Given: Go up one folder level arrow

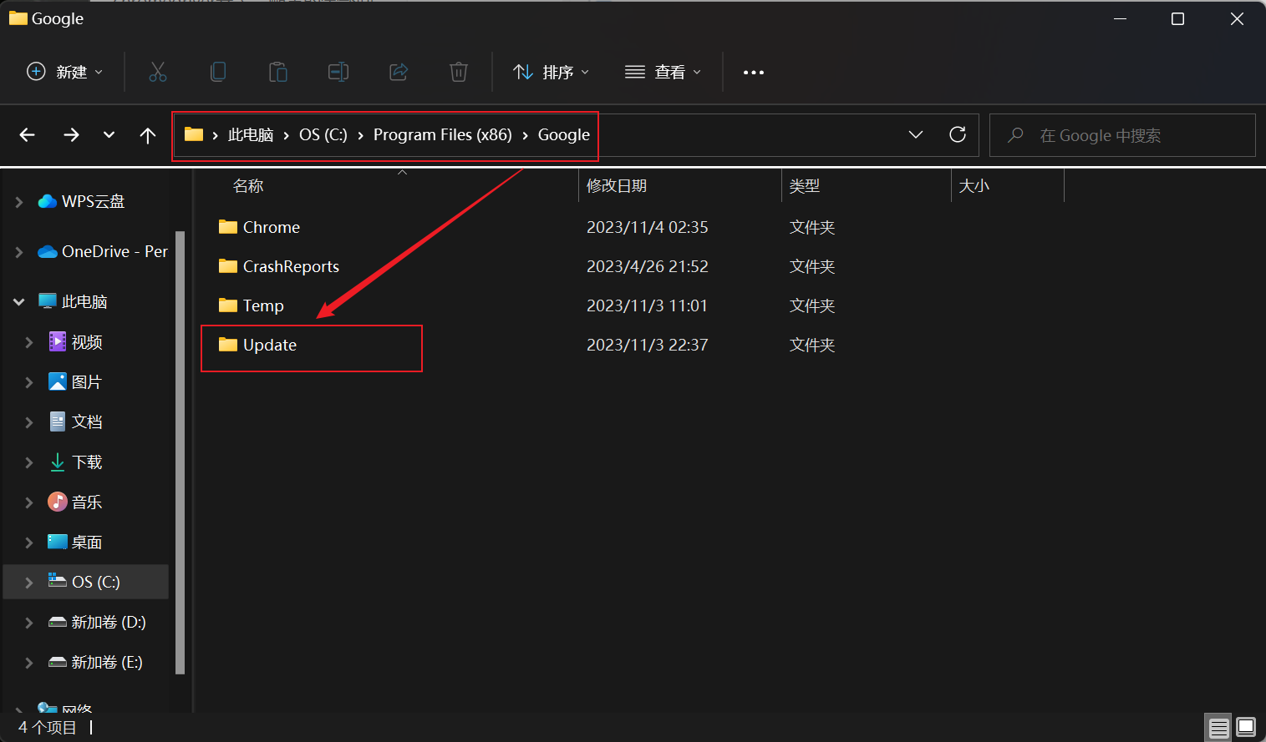Looking at the screenshot, I should [148, 135].
